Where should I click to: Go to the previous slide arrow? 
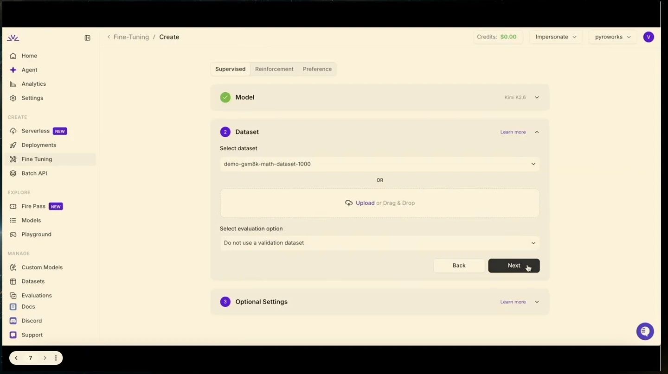click(16, 358)
